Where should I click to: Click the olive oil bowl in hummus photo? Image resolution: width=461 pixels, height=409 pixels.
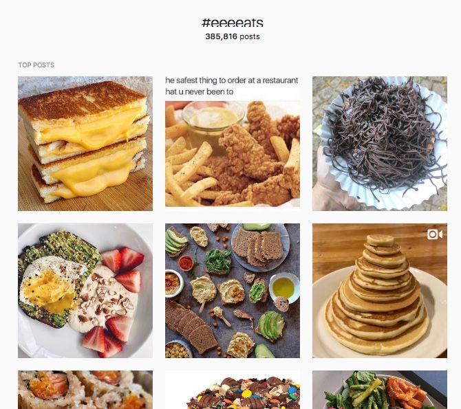[283, 287]
